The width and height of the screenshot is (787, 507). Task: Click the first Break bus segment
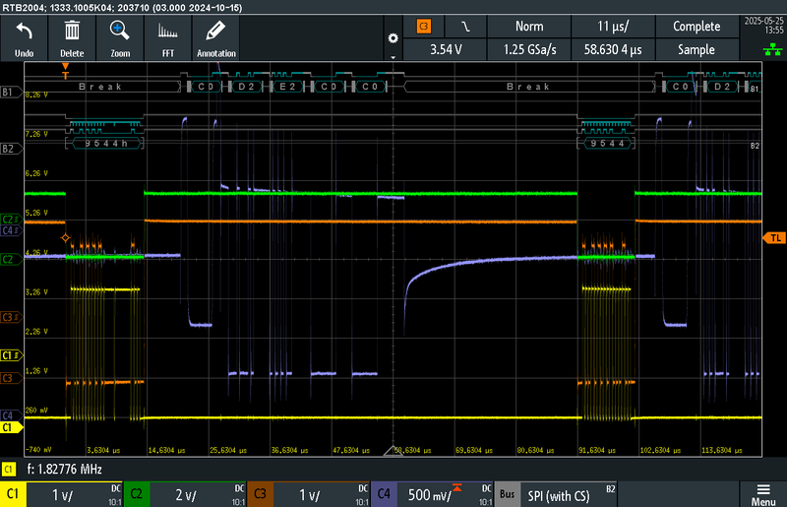click(100, 87)
